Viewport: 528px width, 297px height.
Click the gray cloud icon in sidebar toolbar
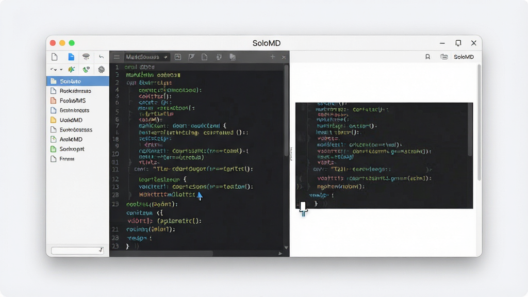[x=86, y=57]
